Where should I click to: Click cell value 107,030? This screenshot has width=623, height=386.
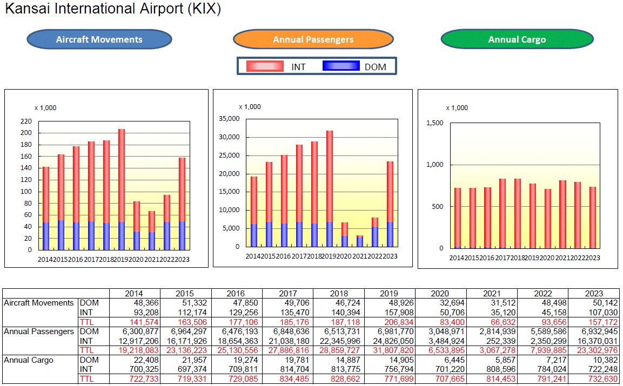[603, 313]
